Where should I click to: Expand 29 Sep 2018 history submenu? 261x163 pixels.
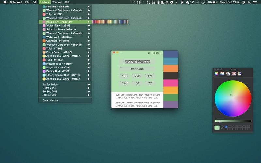point(66,95)
